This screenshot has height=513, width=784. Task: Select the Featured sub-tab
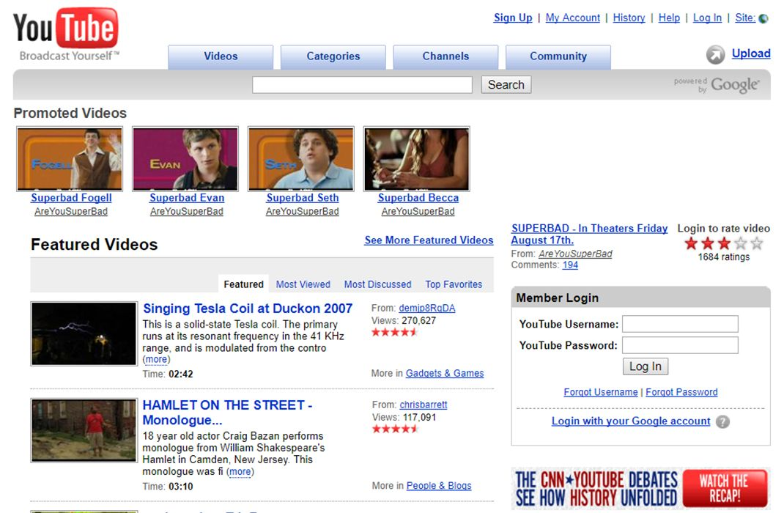(x=243, y=284)
